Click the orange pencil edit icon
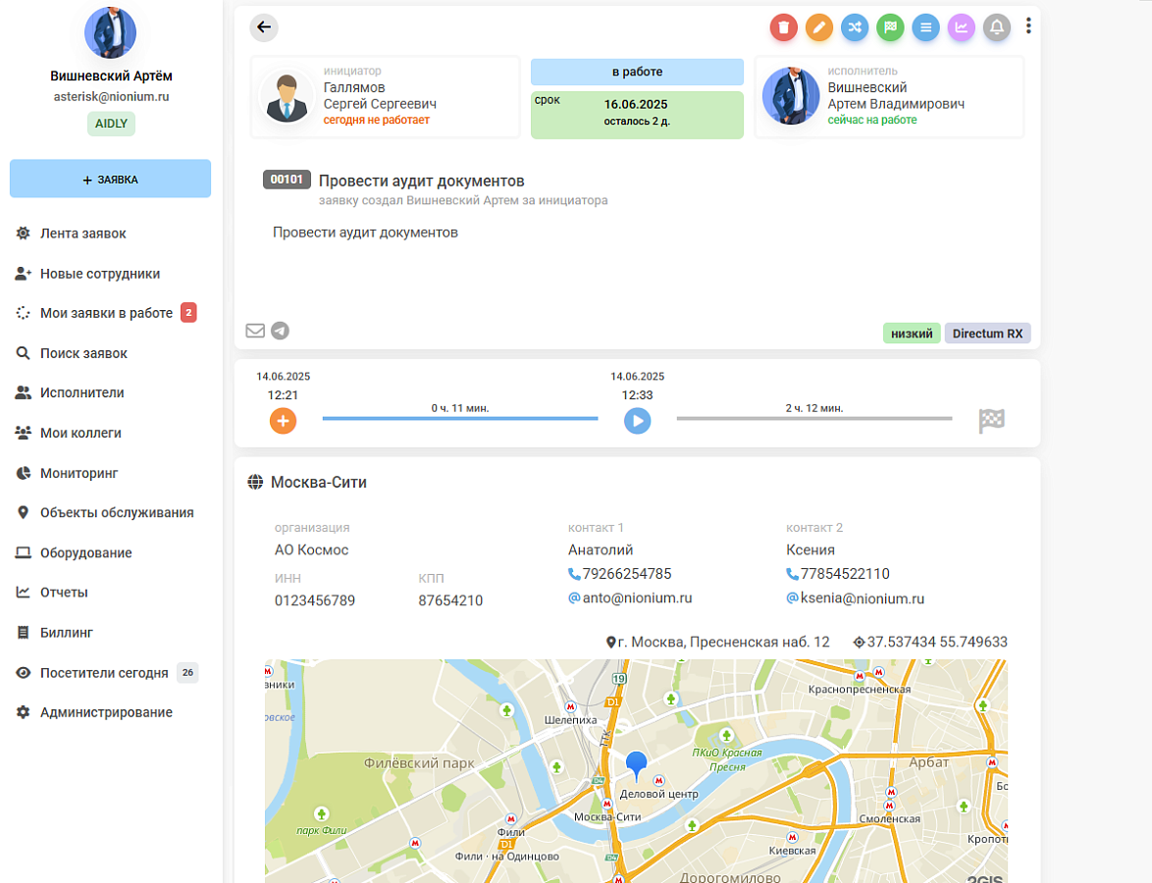Viewport: 1152px width, 883px height. [819, 27]
